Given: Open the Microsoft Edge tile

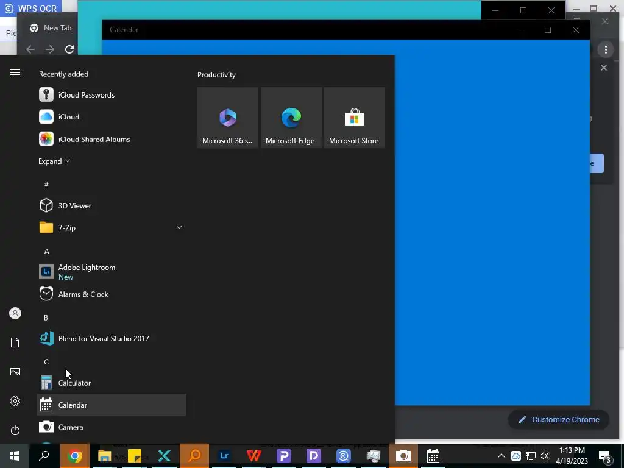Looking at the screenshot, I should point(291,118).
